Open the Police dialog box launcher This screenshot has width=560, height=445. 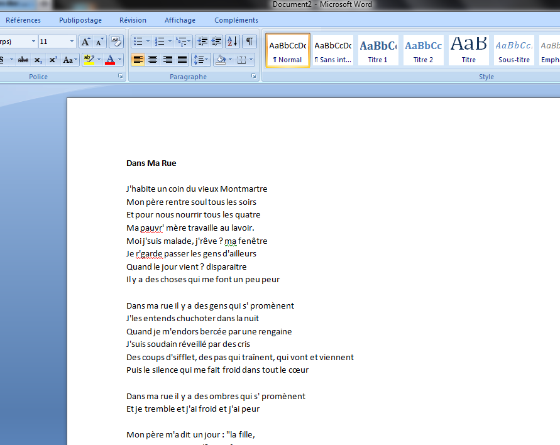121,76
